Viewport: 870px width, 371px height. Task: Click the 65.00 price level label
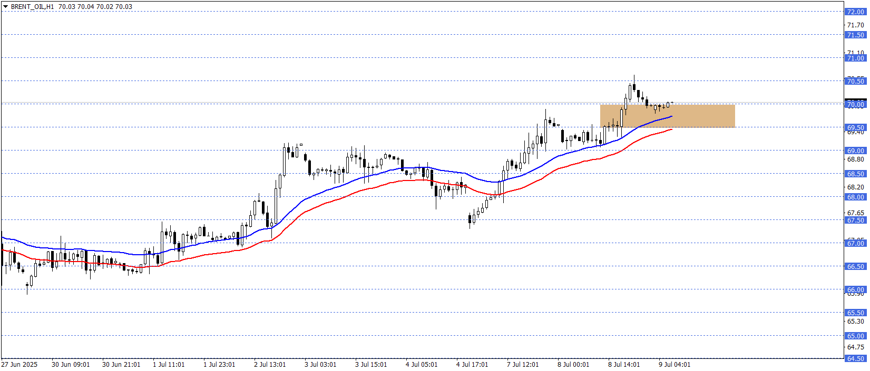point(855,336)
